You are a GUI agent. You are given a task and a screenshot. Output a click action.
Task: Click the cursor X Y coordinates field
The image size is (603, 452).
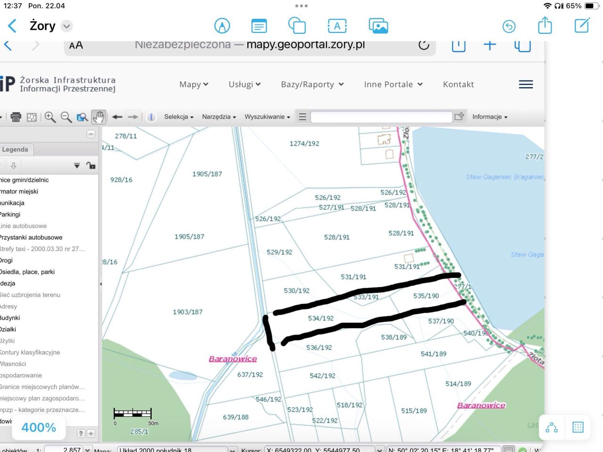320,450
